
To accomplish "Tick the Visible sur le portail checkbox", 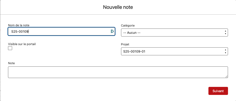I will click(x=10, y=48).
